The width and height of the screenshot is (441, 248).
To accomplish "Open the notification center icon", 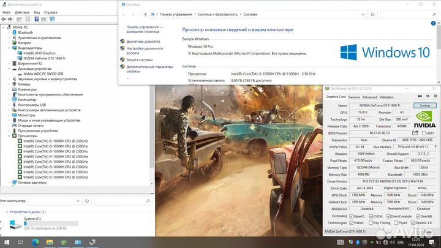I will (x=432, y=242).
